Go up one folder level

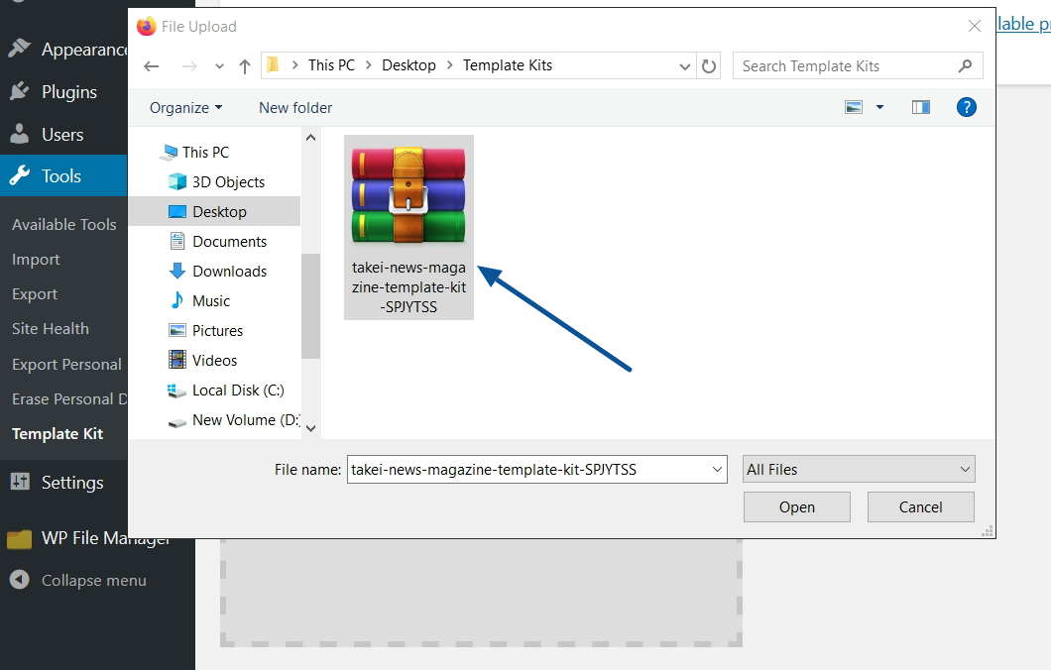(245, 65)
